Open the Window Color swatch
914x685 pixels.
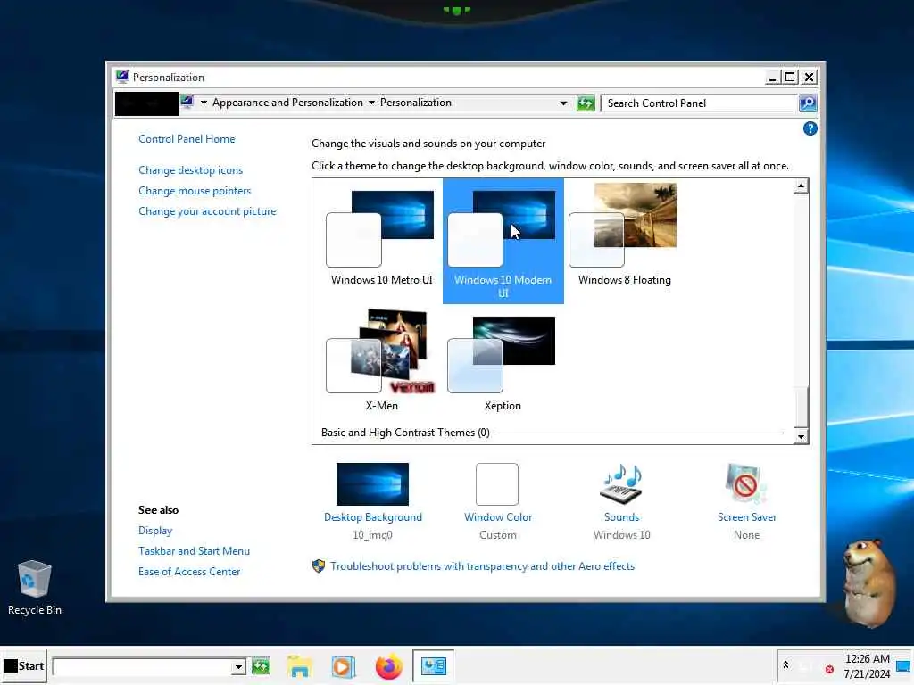(497, 484)
